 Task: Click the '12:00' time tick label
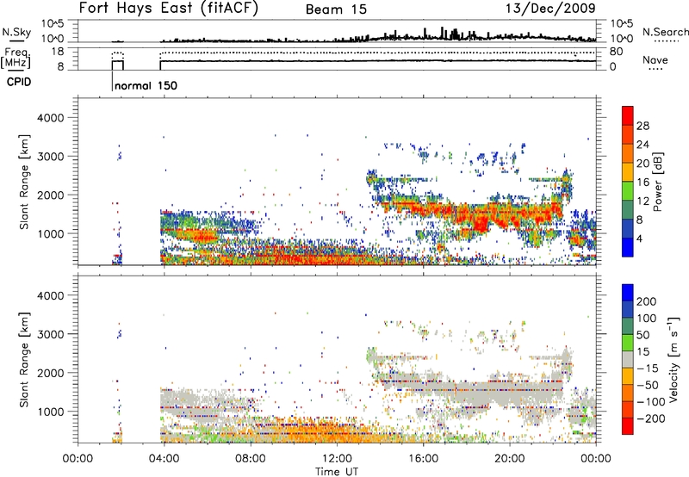click(337, 459)
